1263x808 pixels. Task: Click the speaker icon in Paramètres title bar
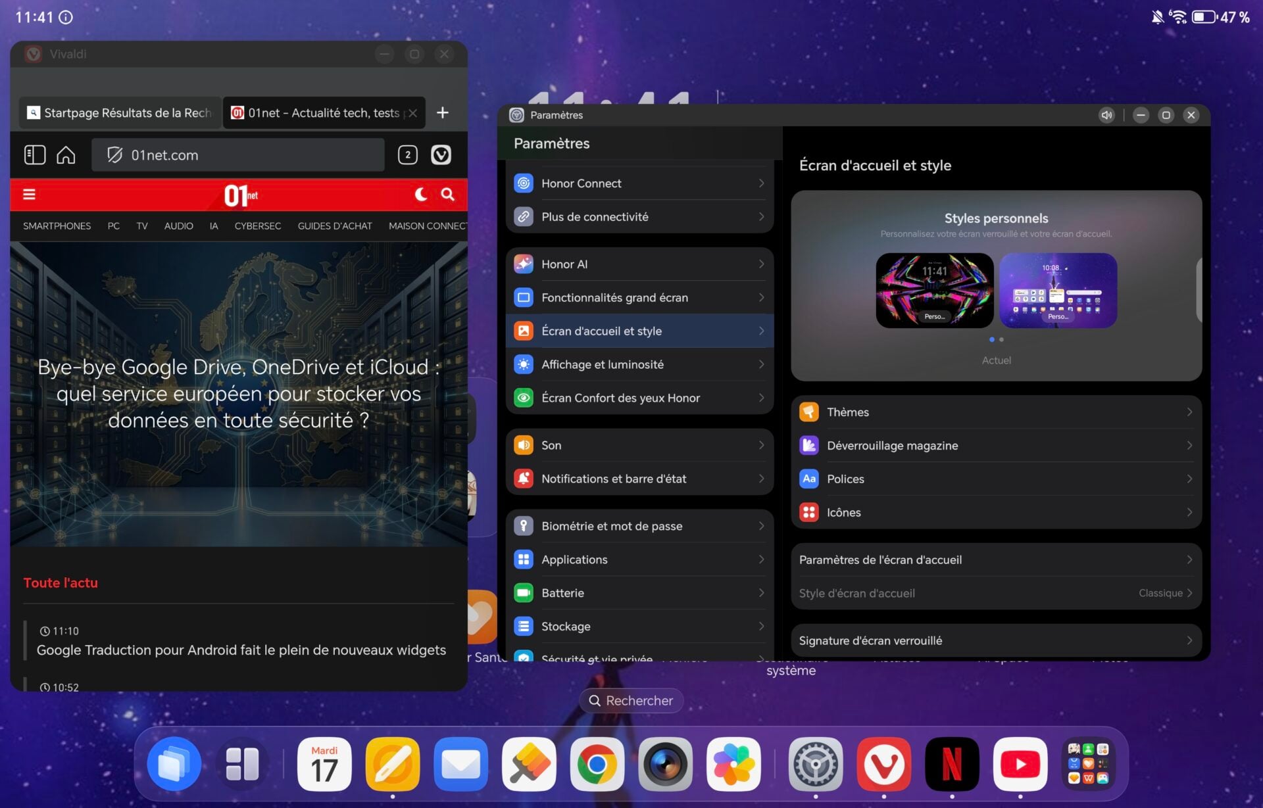pos(1106,115)
